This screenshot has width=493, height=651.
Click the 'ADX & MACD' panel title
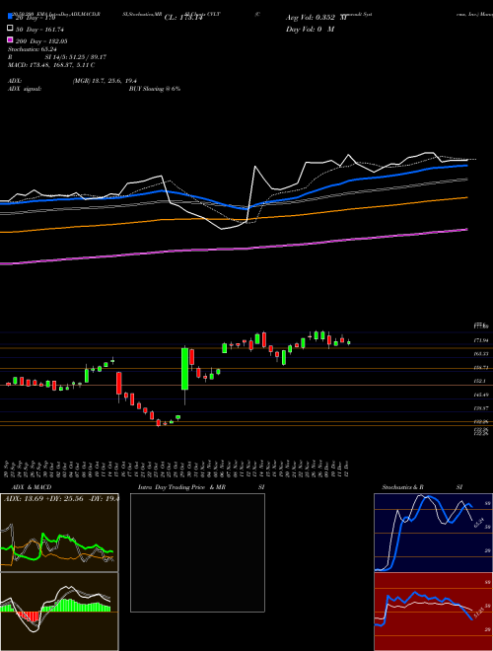pos(32,487)
